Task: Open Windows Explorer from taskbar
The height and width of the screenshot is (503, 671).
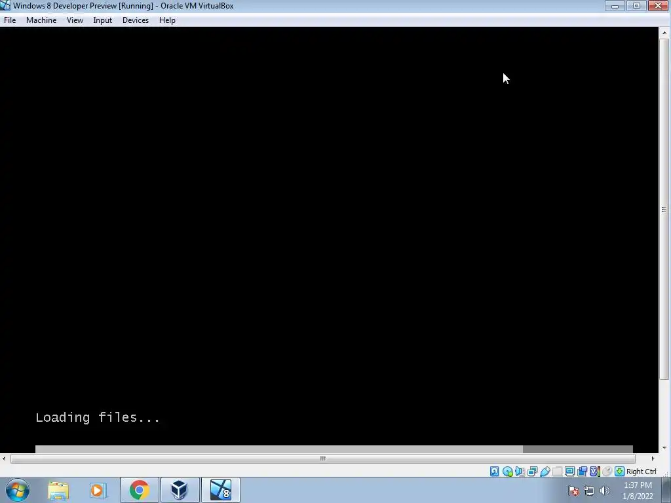Action: pos(58,490)
